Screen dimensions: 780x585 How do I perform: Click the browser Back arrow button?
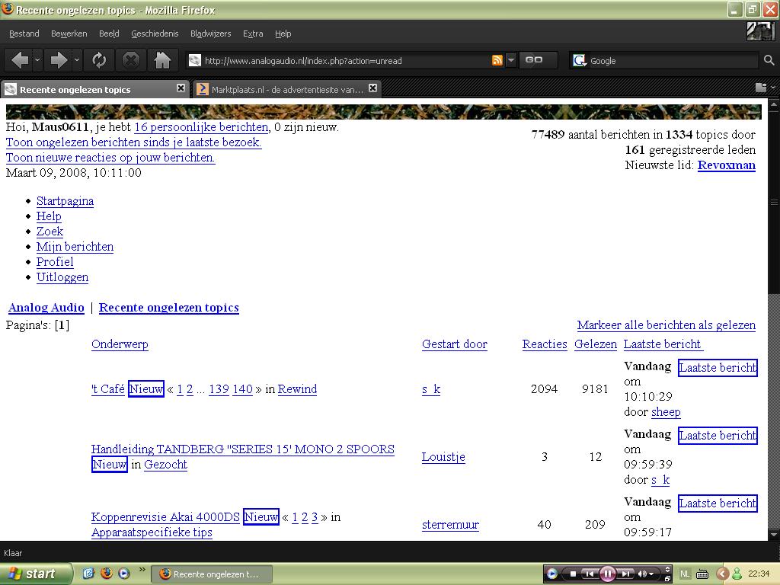pos(20,60)
